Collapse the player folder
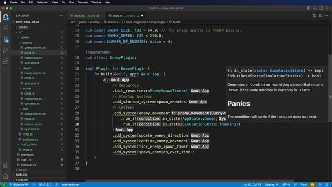The width and height of the screenshot is (332, 187). coord(27,68)
